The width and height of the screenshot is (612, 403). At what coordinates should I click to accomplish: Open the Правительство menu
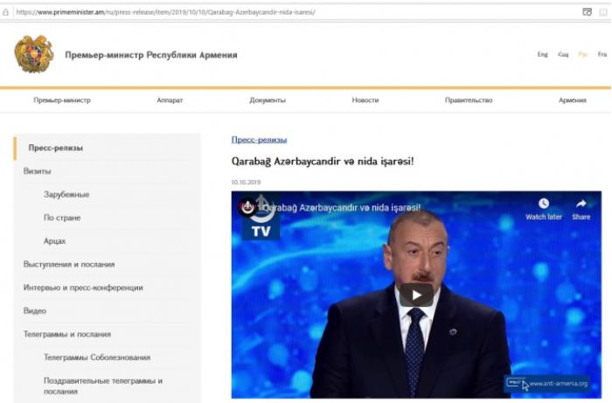coord(469,101)
